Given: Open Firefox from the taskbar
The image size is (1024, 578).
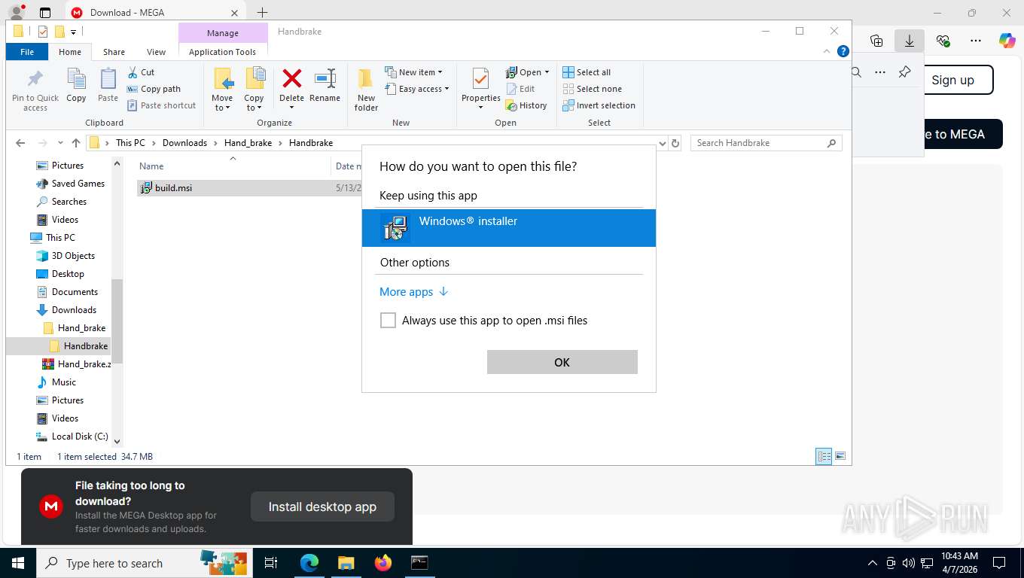Looking at the screenshot, I should 383,563.
